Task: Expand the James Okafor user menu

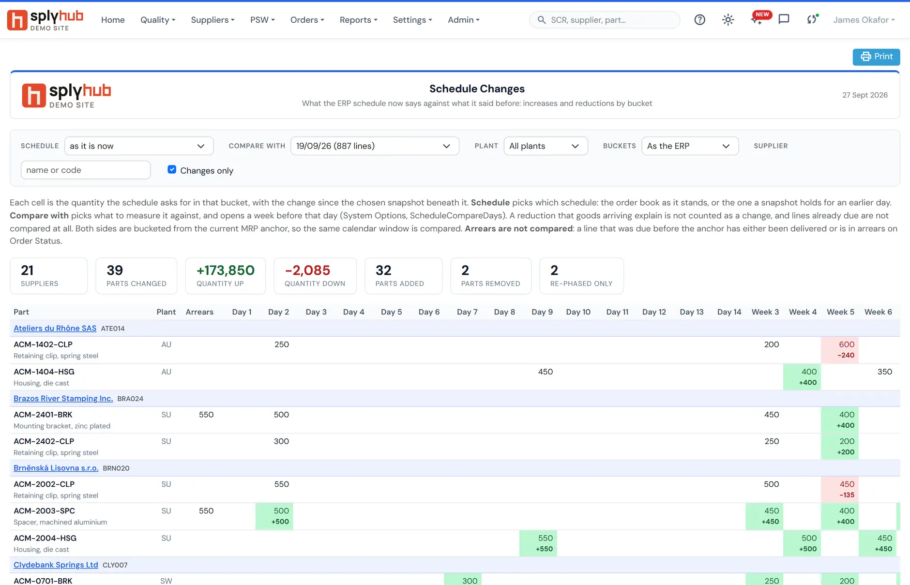Action: pos(864,20)
